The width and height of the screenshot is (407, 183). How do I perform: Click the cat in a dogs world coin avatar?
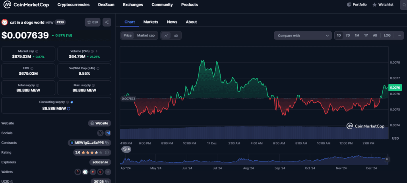(5, 22)
